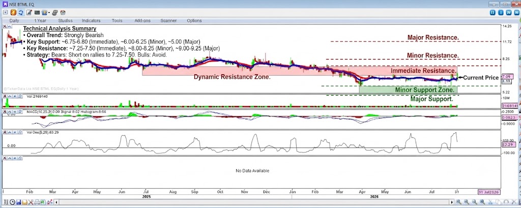521x208 pixels.
Task: Collapse the MACD indicator pane
Action: click(x=10, y=111)
